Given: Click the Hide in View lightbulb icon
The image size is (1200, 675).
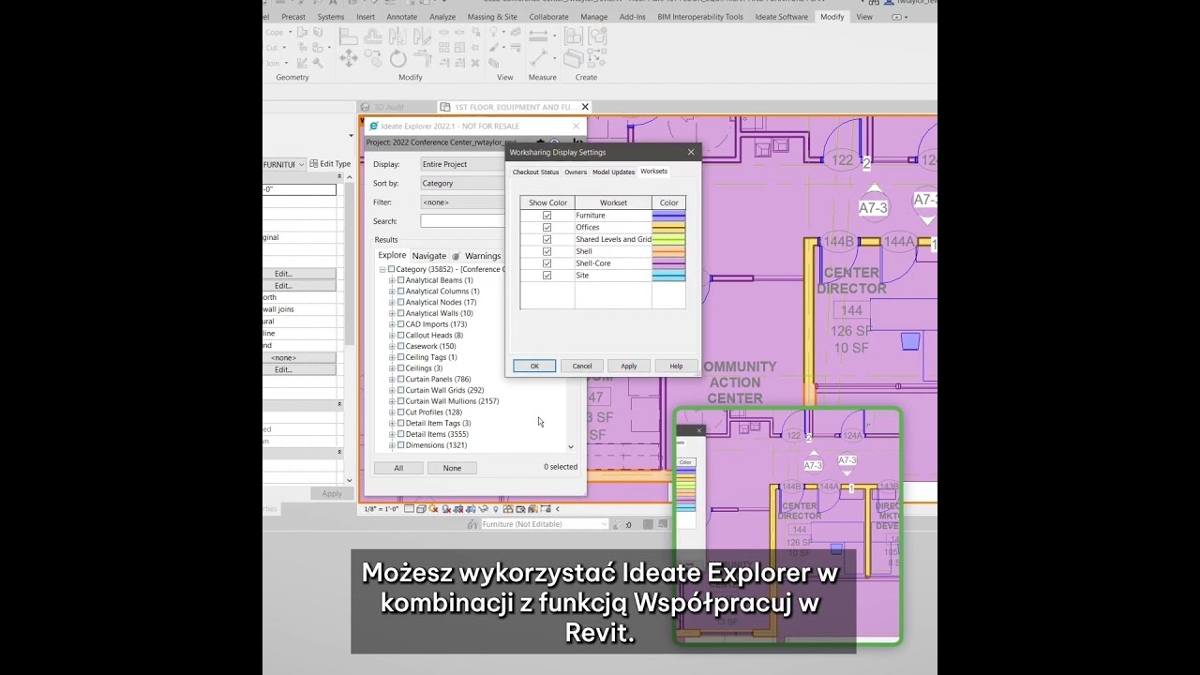Looking at the screenshot, I should [493, 31].
